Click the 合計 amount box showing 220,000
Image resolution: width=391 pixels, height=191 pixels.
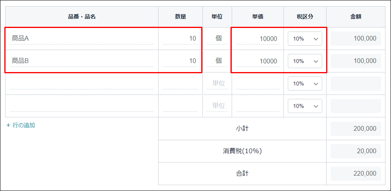click(355, 174)
